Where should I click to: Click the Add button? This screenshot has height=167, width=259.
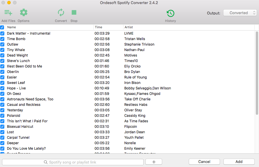(x=239, y=162)
